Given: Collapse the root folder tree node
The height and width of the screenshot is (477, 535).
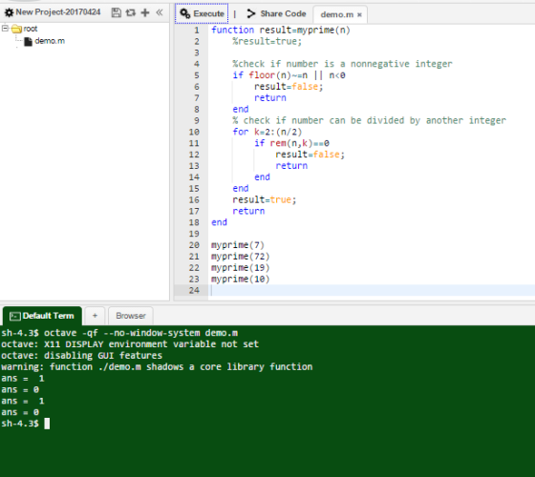Looking at the screenshot, I should [5, 29].
